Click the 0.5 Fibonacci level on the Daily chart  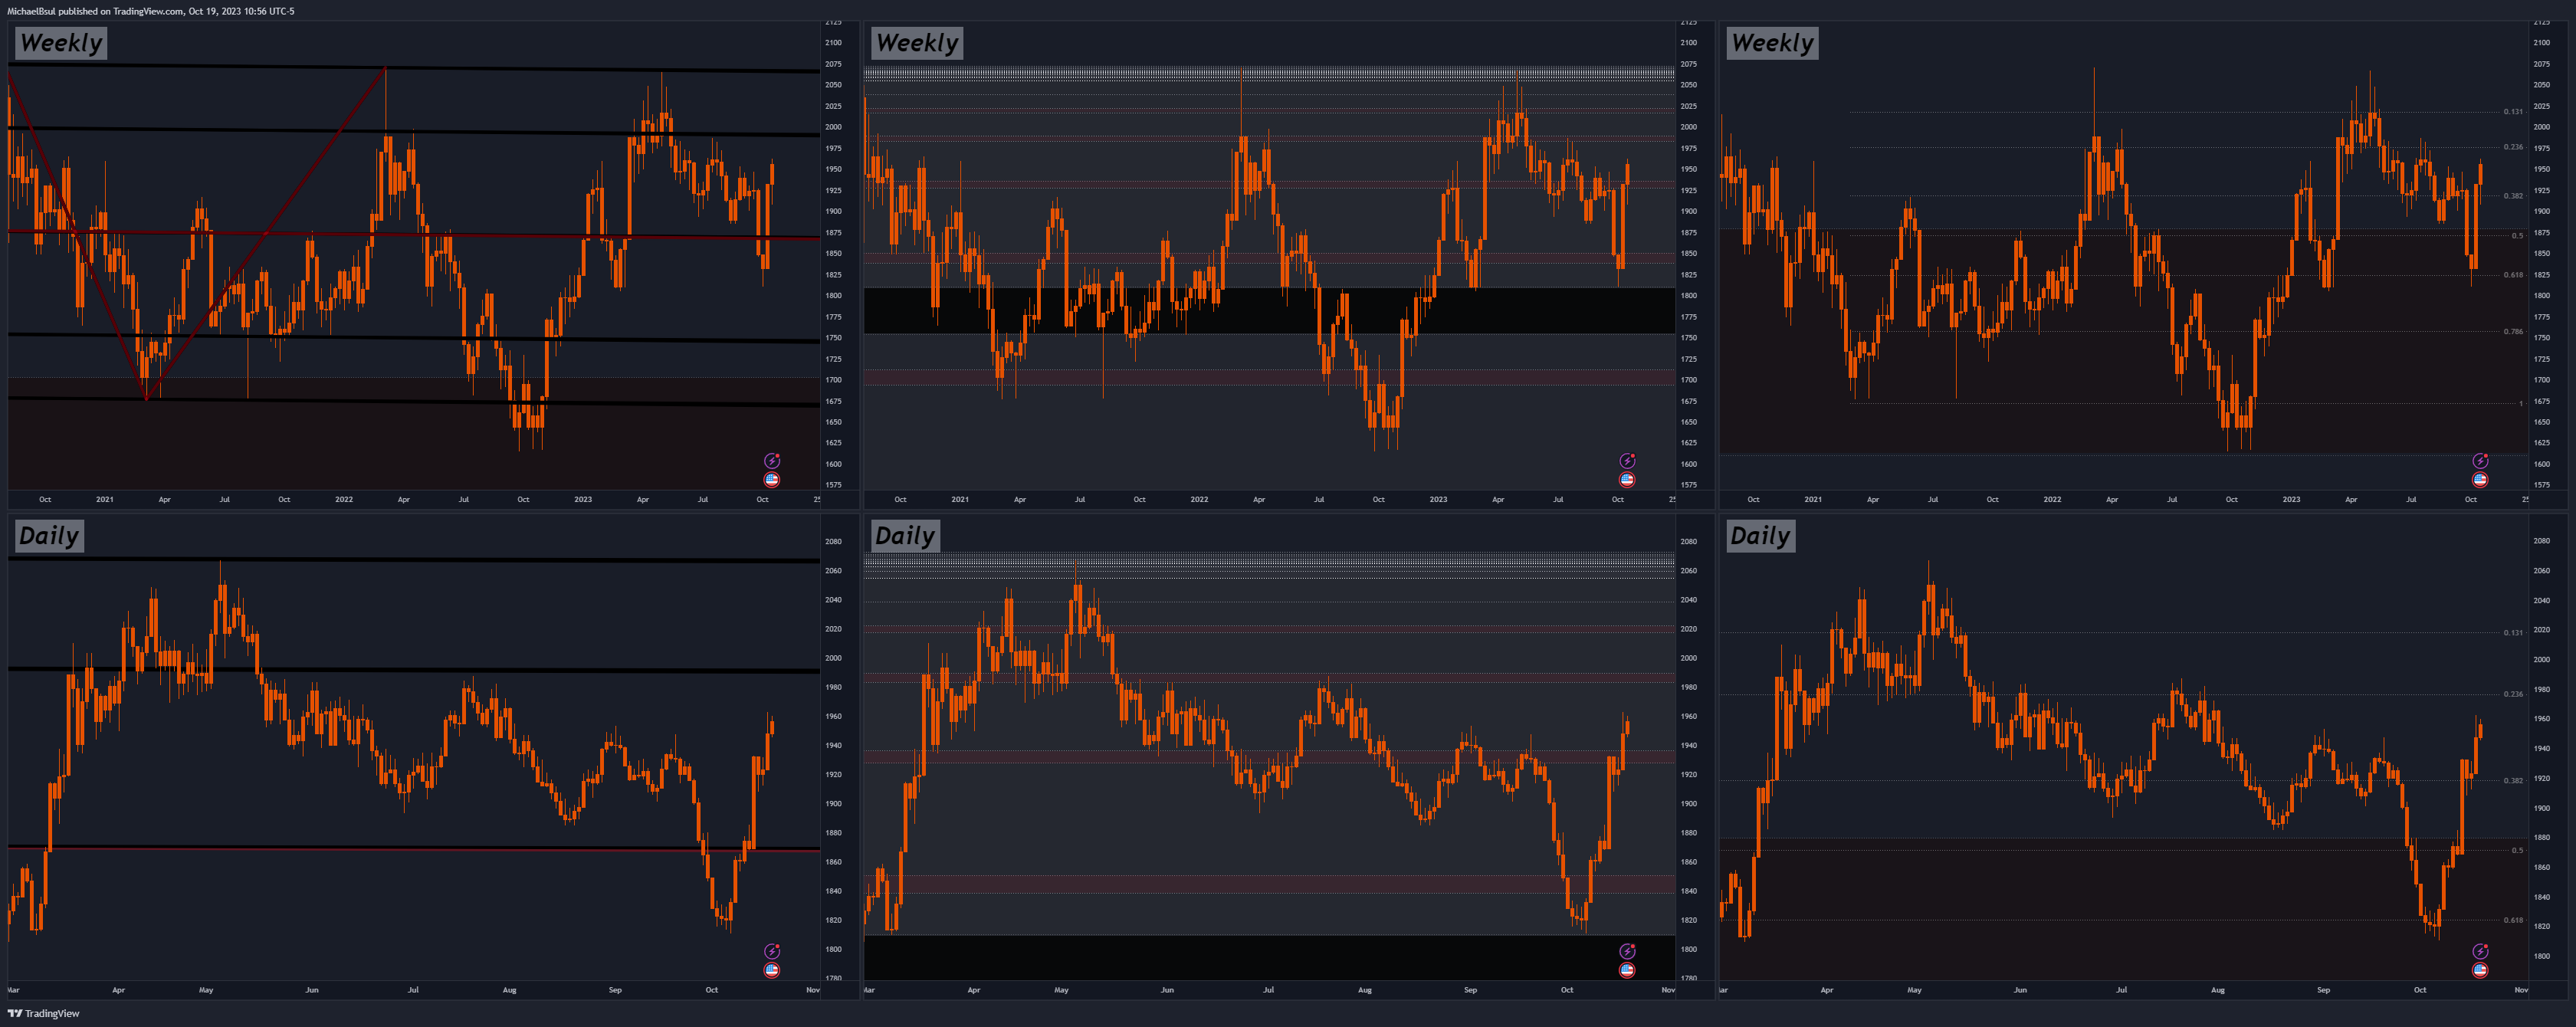click(2517, 851)
